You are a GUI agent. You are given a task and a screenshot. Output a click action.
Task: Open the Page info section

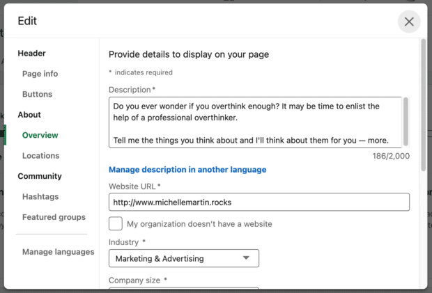tap(40, 74)
